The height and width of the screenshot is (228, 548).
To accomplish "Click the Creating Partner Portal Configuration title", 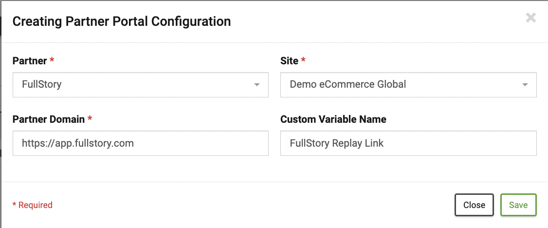I will coord(122,21).
